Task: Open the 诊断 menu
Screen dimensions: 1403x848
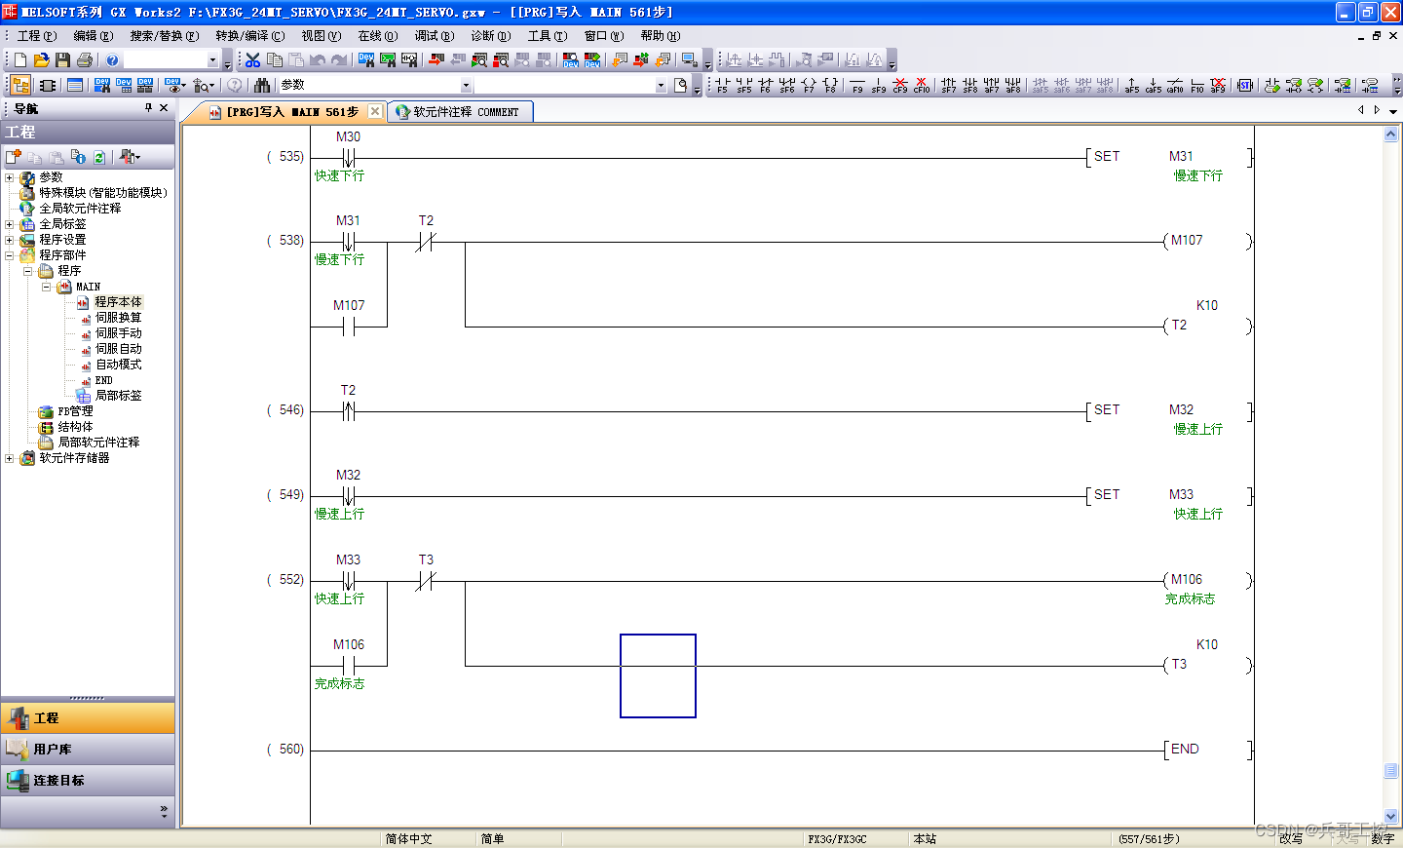Action: click(x=490, y=36)
